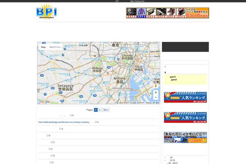246x164 pixels.
Task: Collapse the category showing (3)
Action: (165, 157)
